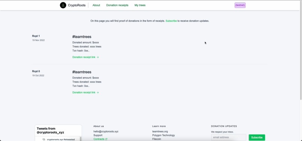Image resolution: width=302 pixels, height=141 pixels.
Task: Click the #teamtrees heading of Rcpt 1
Action: click(82, 37)
